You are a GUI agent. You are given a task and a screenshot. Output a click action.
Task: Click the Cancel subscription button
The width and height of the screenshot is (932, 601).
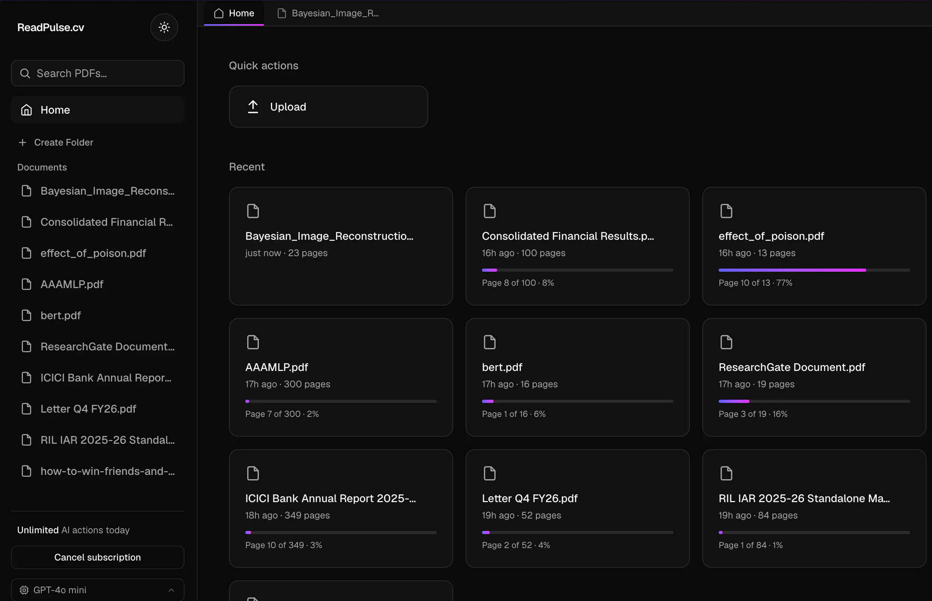click(x=98, y=557)
